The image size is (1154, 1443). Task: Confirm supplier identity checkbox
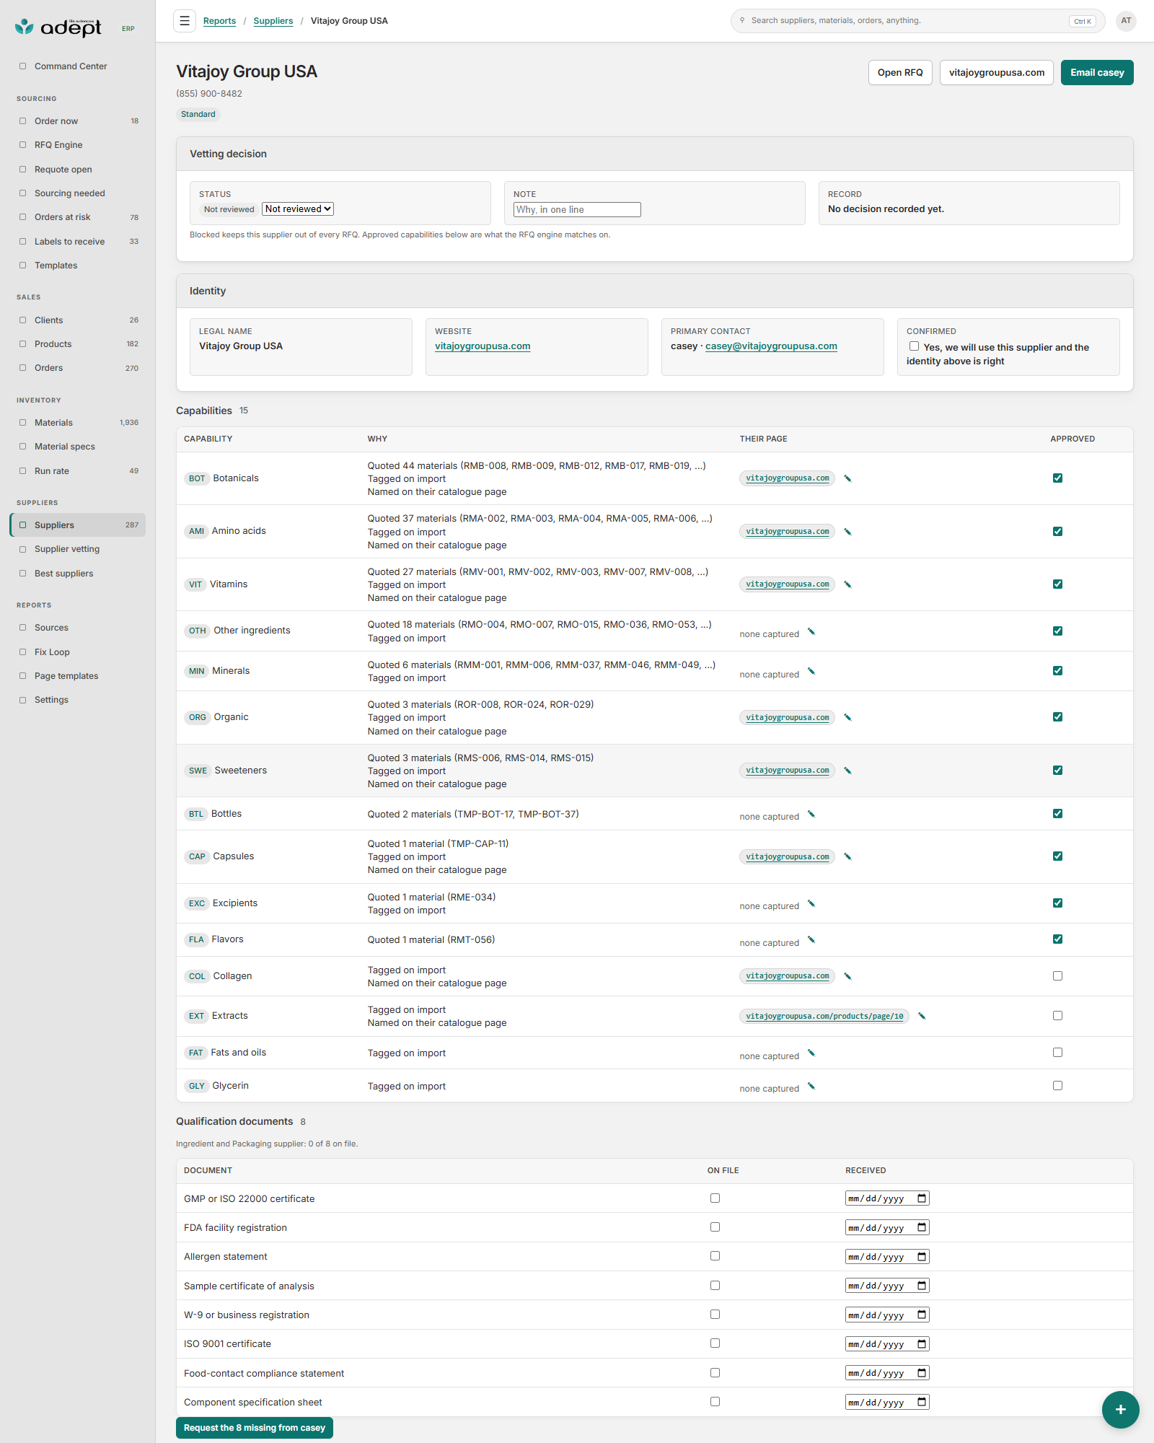914,346
